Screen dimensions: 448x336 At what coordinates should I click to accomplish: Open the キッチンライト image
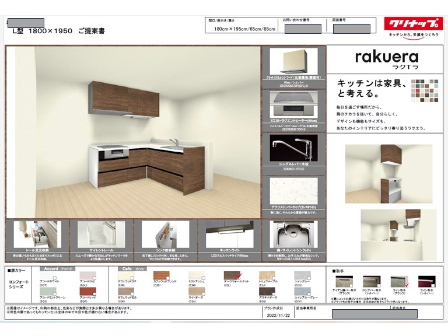pyautogui.click(x=229, y=235)
